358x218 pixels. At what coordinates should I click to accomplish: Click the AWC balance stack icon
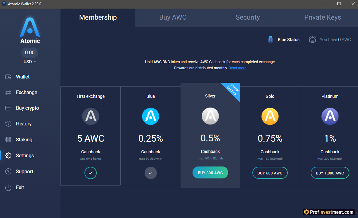click(x=312, y=39)
